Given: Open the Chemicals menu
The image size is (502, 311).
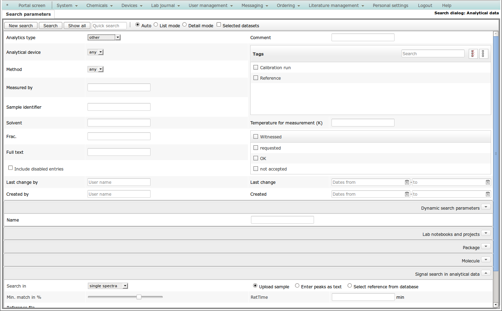Looking at the screenshot, I should (99, 6).
